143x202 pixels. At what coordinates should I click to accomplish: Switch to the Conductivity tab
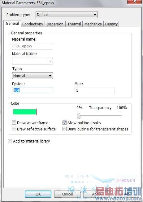(x=33, y=24)
